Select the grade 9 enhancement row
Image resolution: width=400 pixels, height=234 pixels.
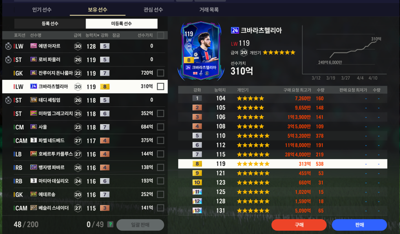tap(282, 173)
